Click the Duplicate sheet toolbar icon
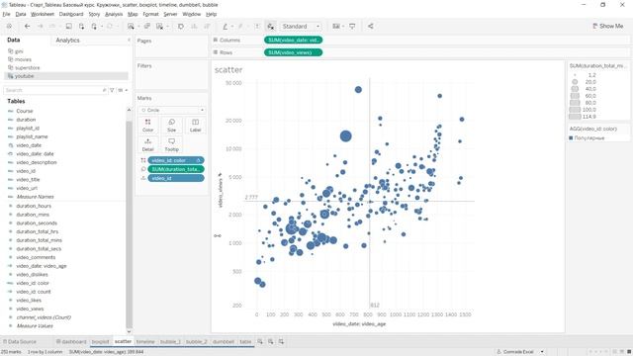The image size is (633, 356). click(x=147, y=27)
